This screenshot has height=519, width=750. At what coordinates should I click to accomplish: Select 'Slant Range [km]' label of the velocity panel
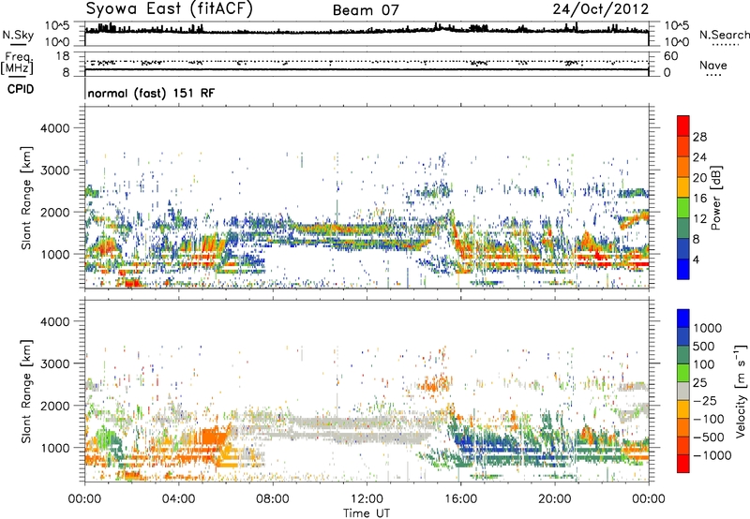pos(26,391)
